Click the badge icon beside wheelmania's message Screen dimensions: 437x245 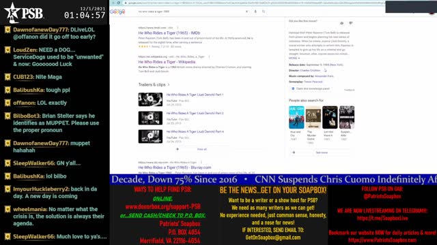pos(8,209)
